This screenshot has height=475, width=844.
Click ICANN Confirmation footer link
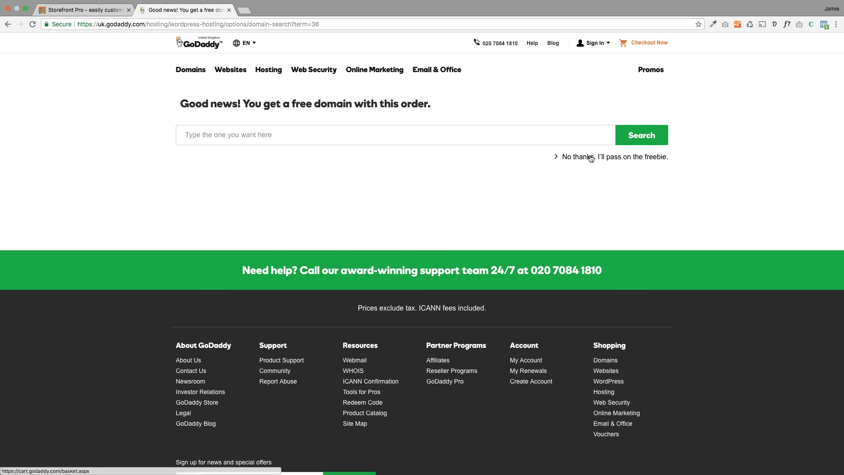click(371, 381)
